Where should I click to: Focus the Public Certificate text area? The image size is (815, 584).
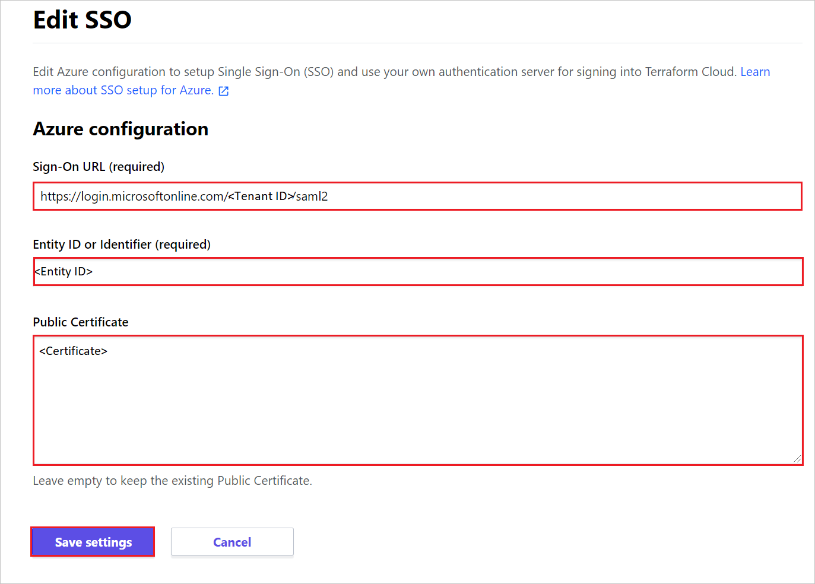click(x=416, y=399)
